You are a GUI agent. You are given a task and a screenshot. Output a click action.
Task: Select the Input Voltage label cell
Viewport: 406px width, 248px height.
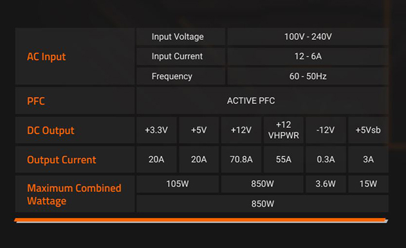pos(181,37)
